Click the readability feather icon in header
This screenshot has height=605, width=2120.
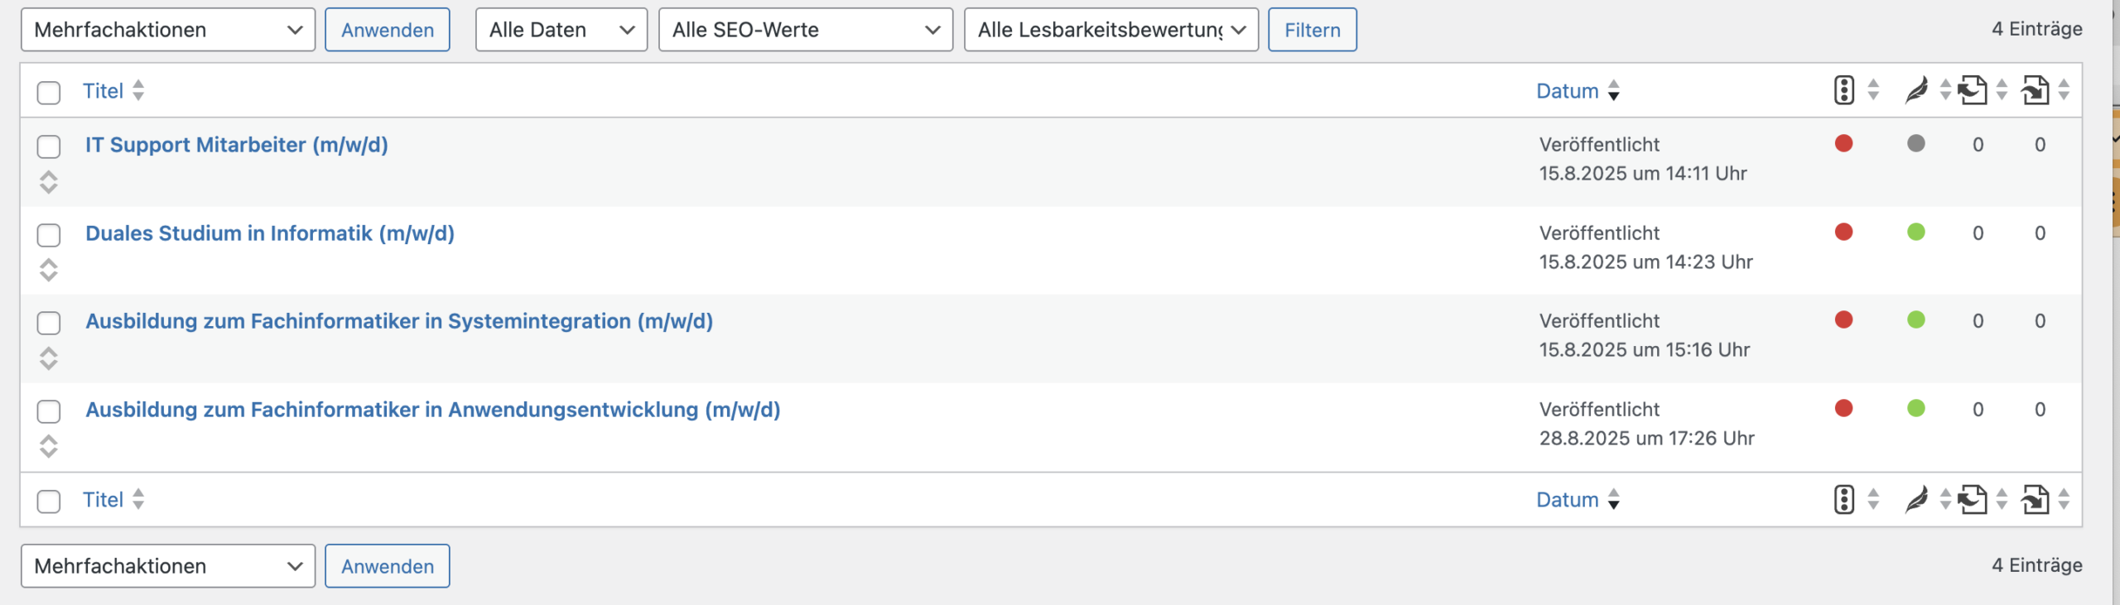pyautogui.click(x=1915, y=90)
